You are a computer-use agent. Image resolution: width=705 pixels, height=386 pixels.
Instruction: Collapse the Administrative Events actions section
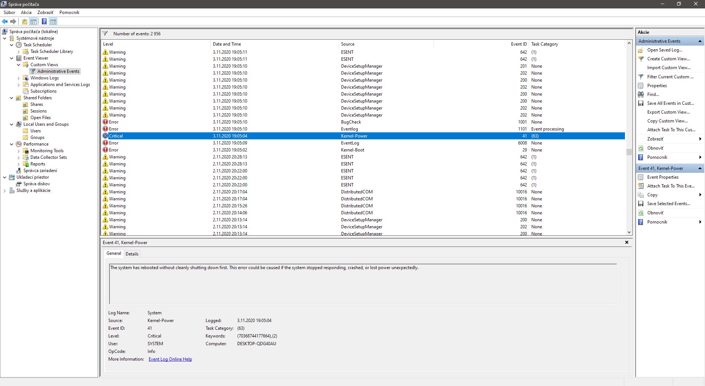[x=700, y=41]
